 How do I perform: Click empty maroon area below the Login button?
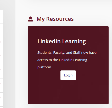tap(68, 92)
